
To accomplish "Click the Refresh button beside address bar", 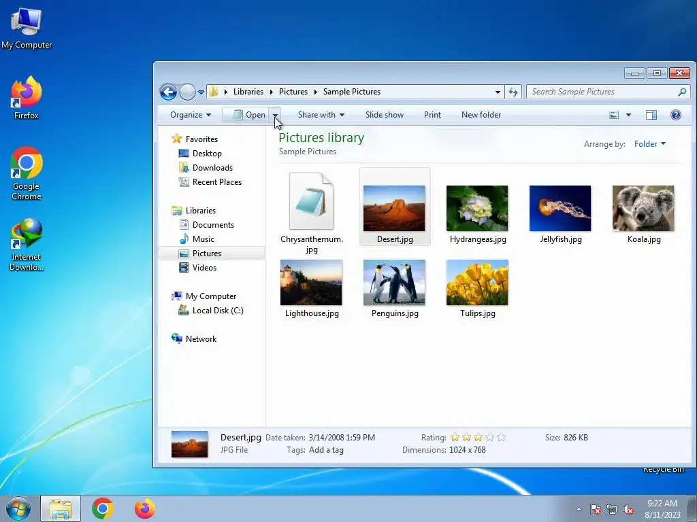I will (x=513, y=92).
